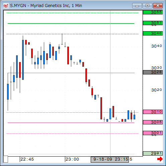Click the 3040 price axis value
166x166 pixels.
point(157,46)
